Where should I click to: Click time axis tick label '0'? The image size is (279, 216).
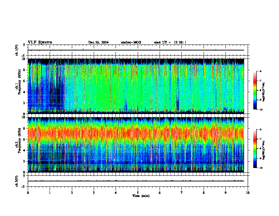tap(28, 193)
